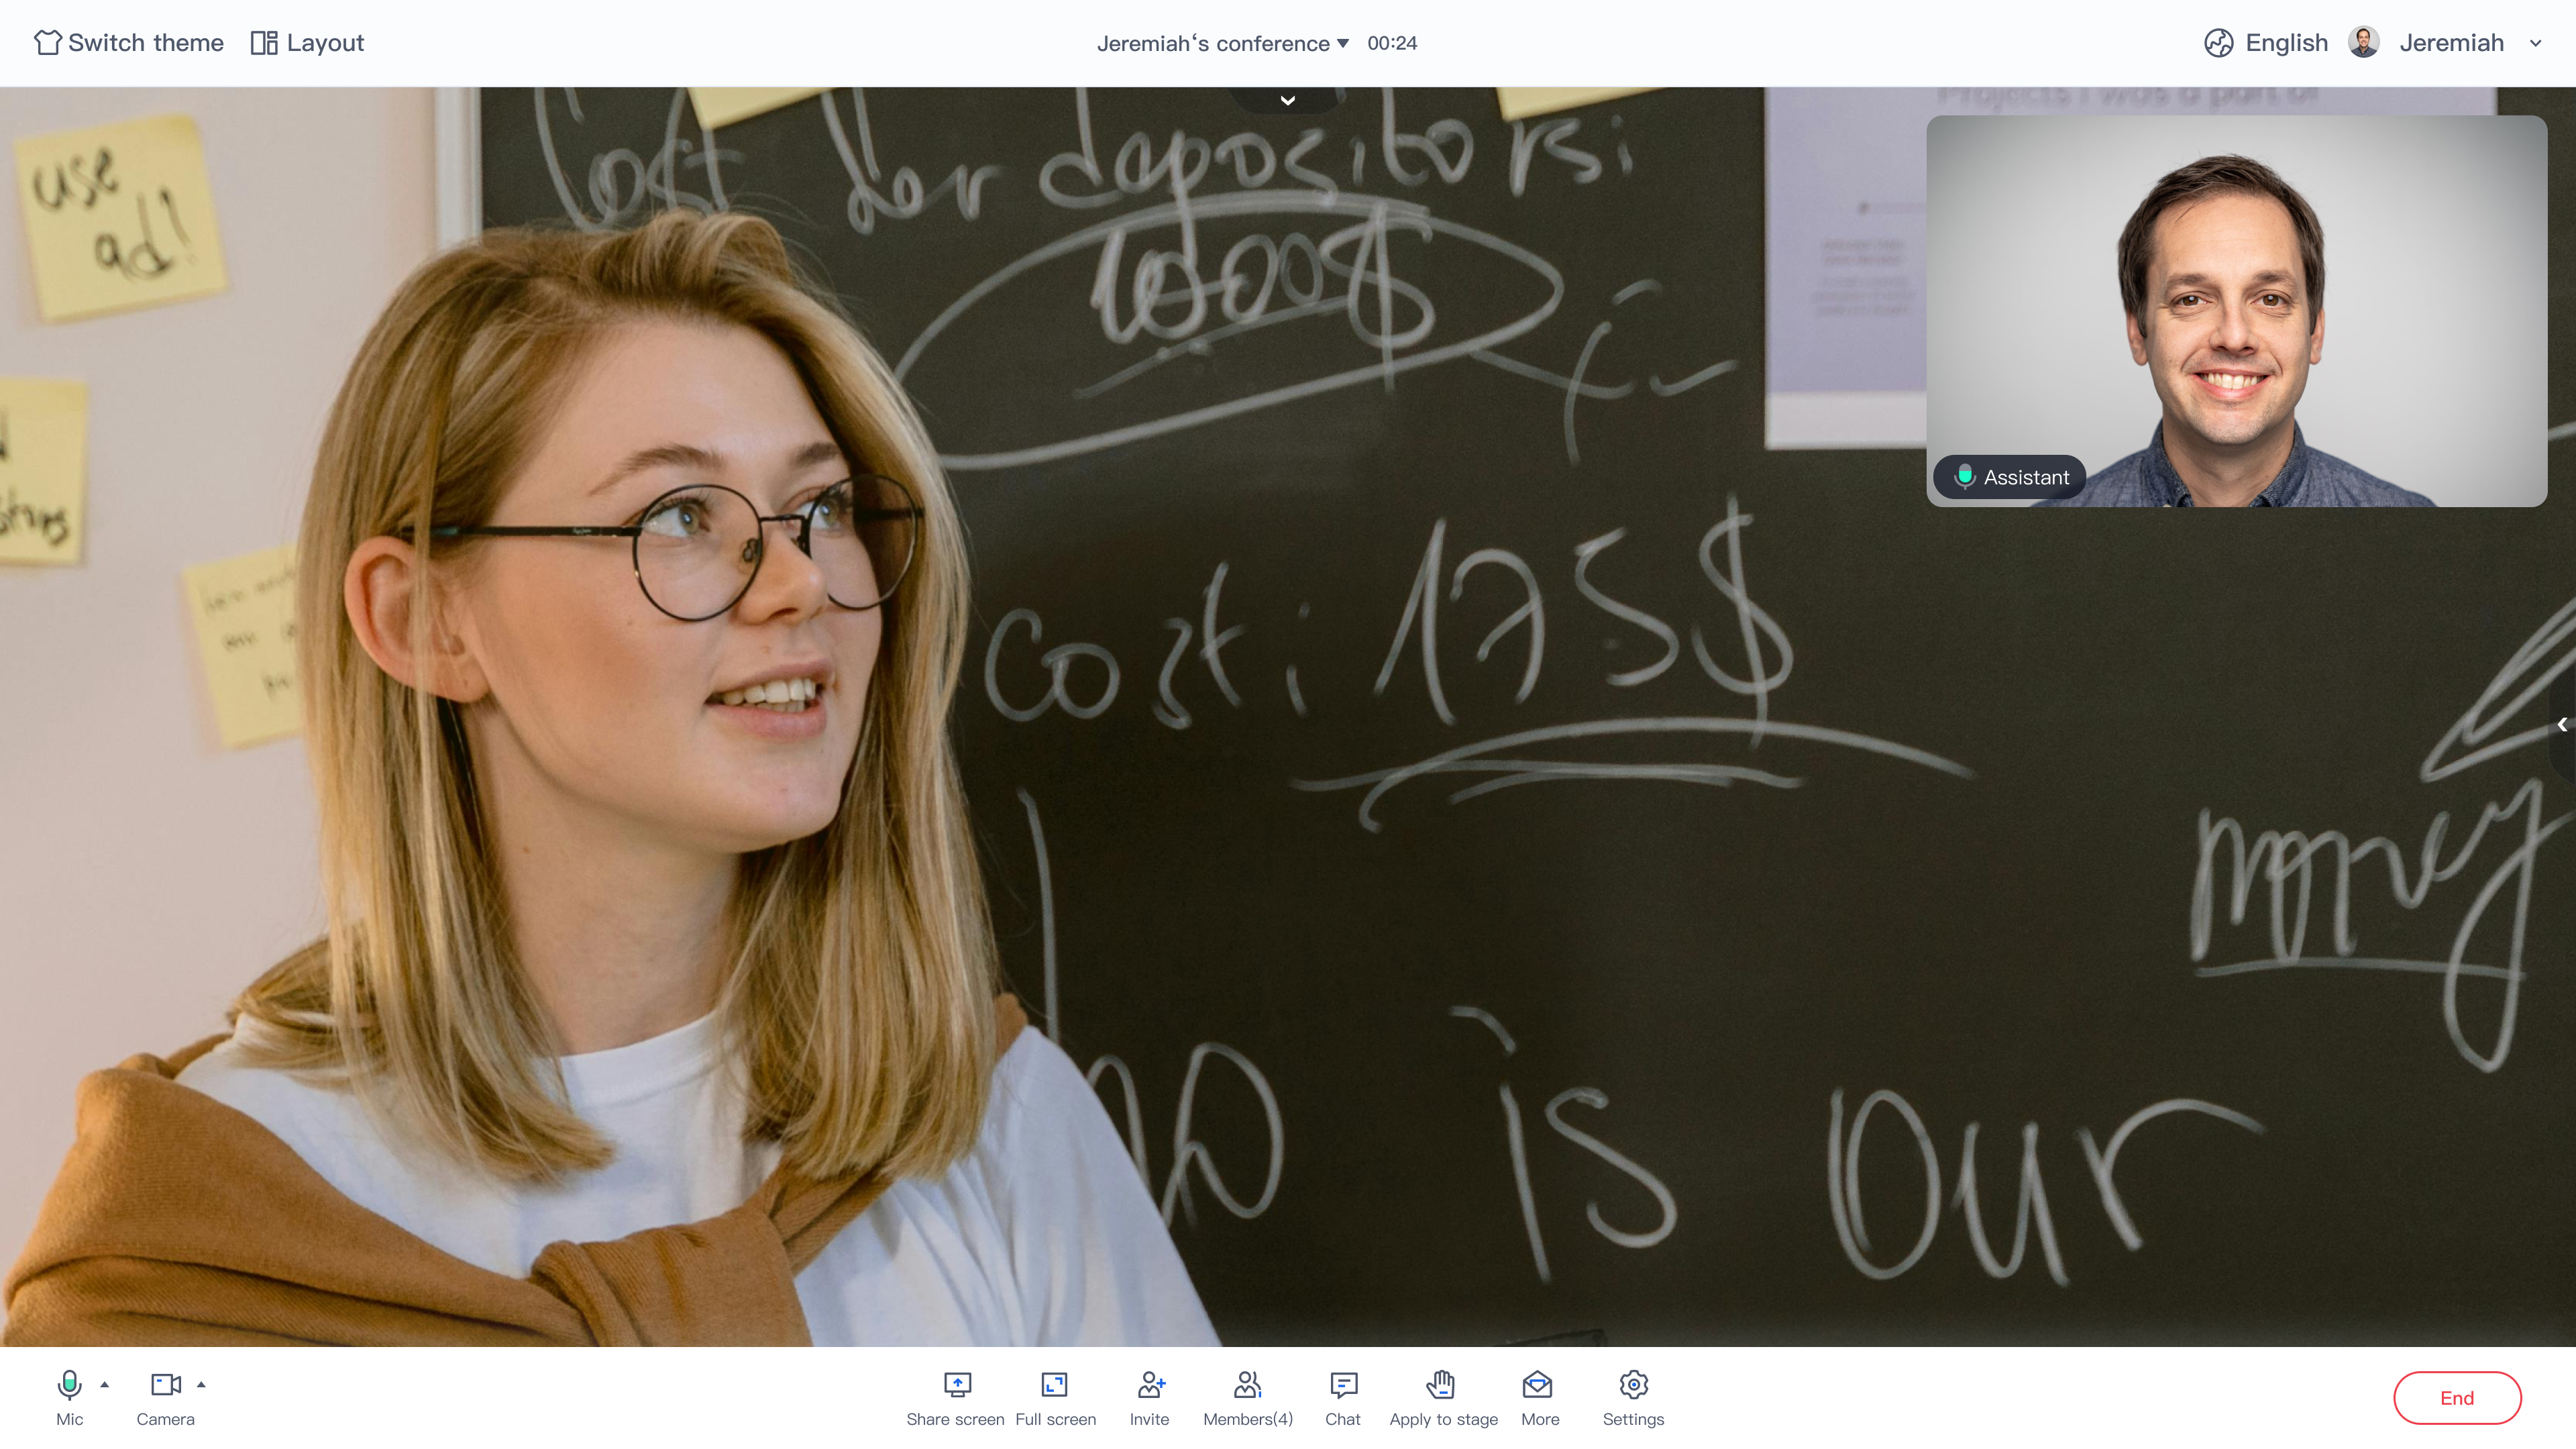
Task: Select the Assistant video thumbnail
Action: coord(2236,300)
